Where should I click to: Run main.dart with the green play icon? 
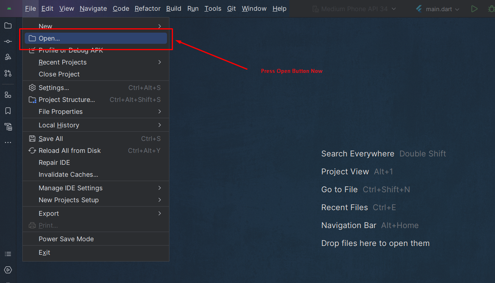click(474, 8)
